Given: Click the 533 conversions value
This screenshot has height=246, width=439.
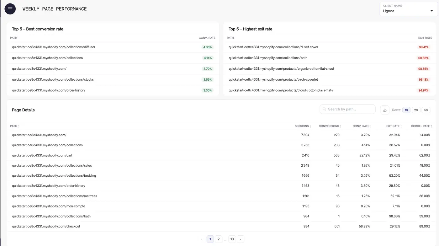Looking at the screenshot, I should [x=336, y=155].
